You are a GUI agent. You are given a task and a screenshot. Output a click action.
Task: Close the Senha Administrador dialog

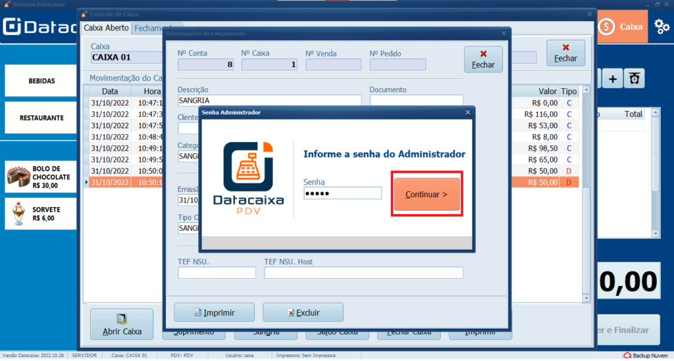468,112
